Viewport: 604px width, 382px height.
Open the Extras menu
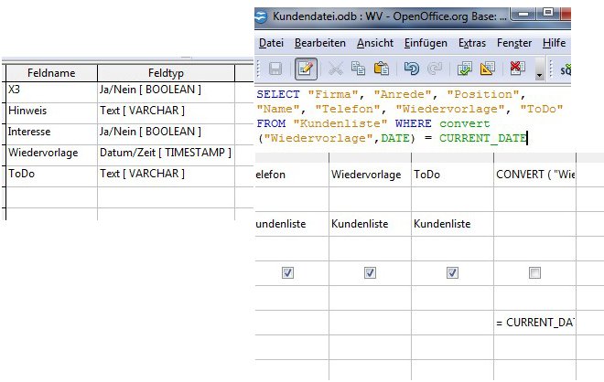coord(472,43)
